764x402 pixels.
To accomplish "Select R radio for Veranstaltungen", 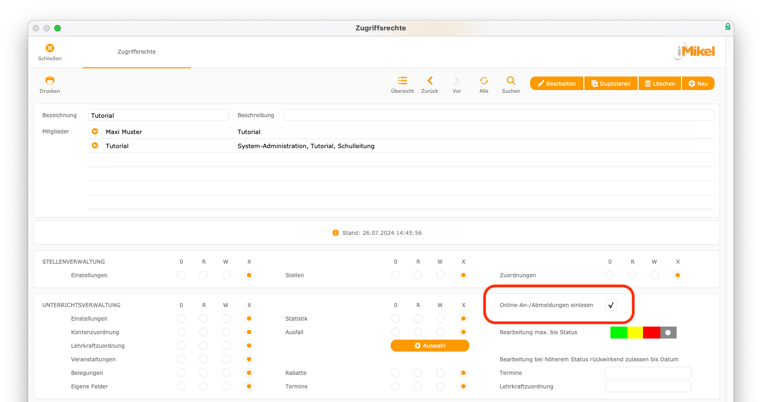I will click(x=203, y=359).
